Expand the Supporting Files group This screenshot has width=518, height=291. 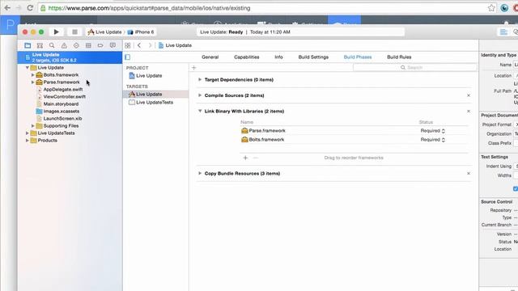point(32,126)
